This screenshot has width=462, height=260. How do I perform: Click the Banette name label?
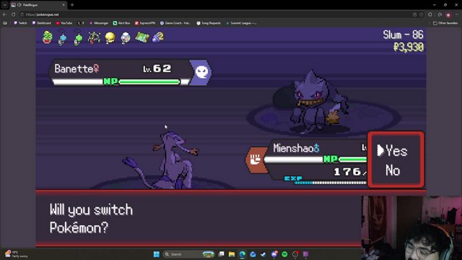74,69
